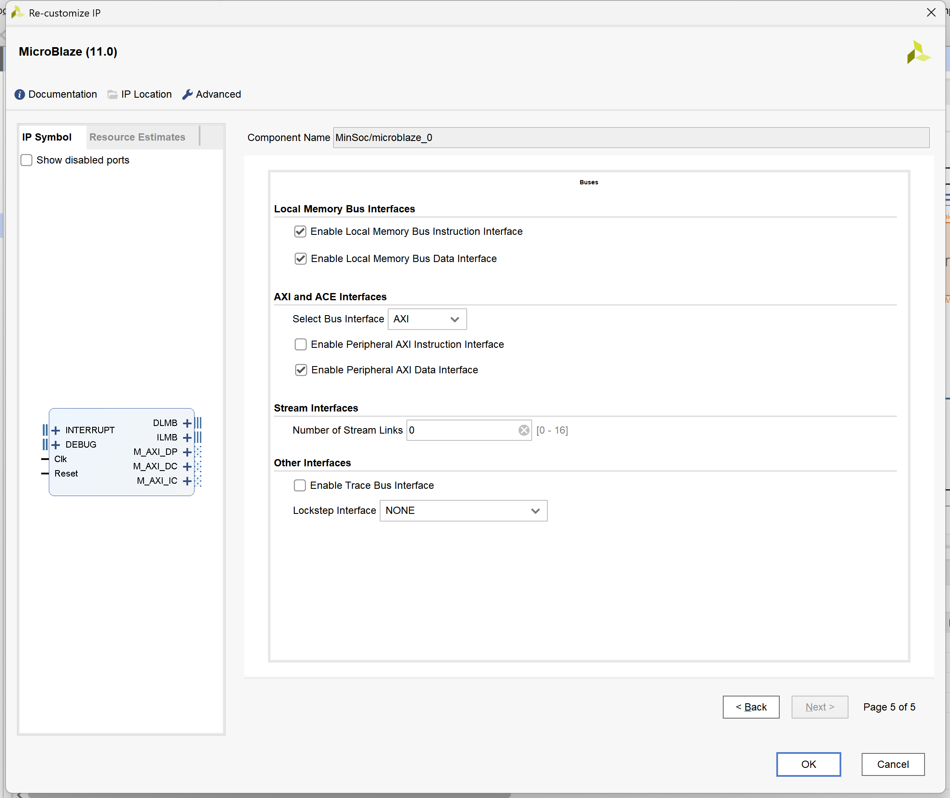Viewport: 950px width, 798px height.
Task: Enable Trace Bus Interface checkbox
Action: (x=299, y=485)
